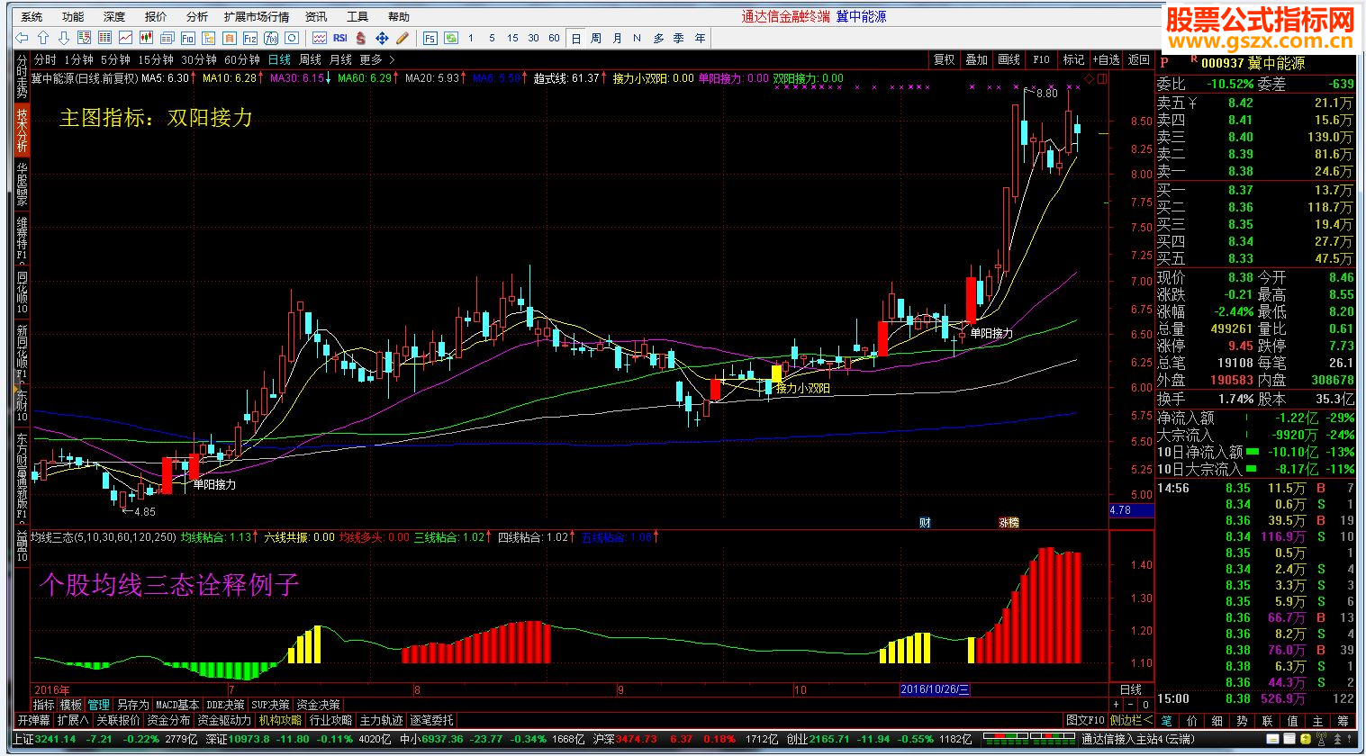Click the red P marker in quote panel
1366x756 pixels.
point(1164,63)
